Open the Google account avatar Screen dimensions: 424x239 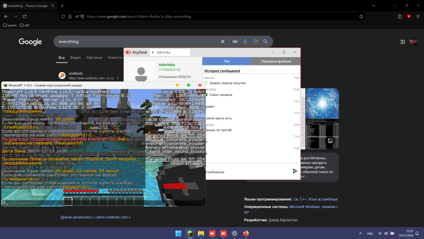click(414, 42)
